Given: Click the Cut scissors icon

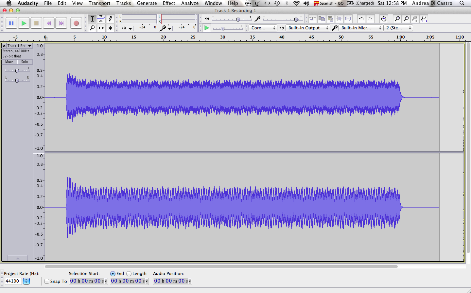Looking at the screenshot, I should point(313,19).
